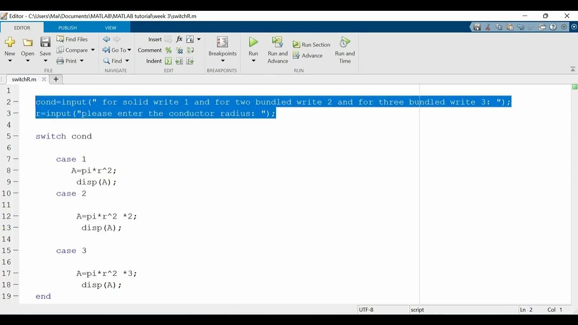Switch windows icon in quick access toolbar
Viewport: 578px width, 325px height.
point(542,27)
